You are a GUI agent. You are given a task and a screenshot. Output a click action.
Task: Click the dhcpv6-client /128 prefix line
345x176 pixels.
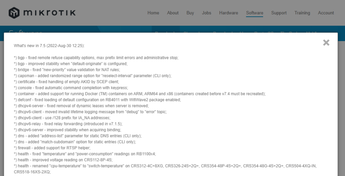click(x=62, y=118)
